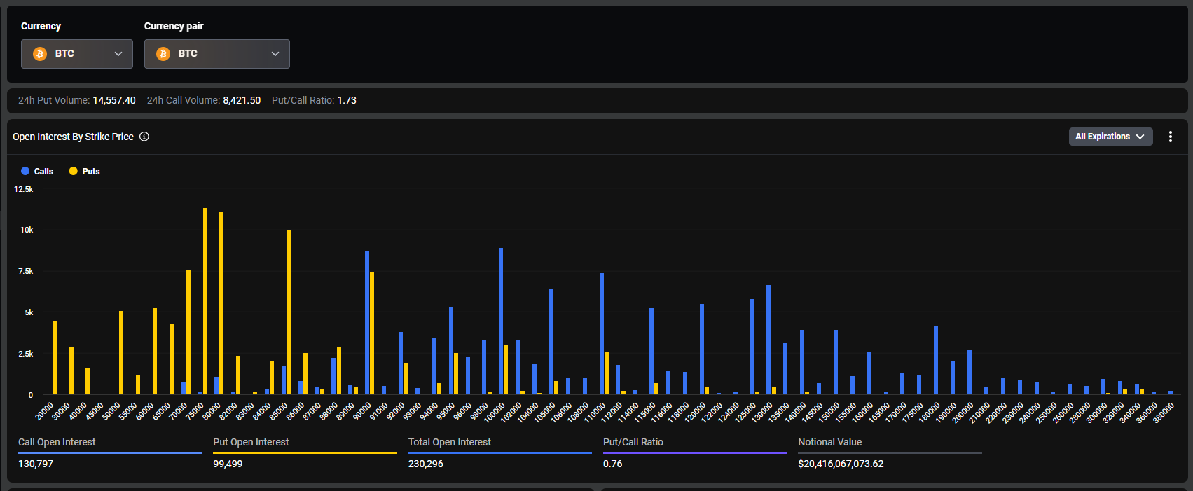Image resolution: width=1193 pixels, height=491 pixels.
Task: Open the Currency dropdown
Action: (x=77, y=54)
